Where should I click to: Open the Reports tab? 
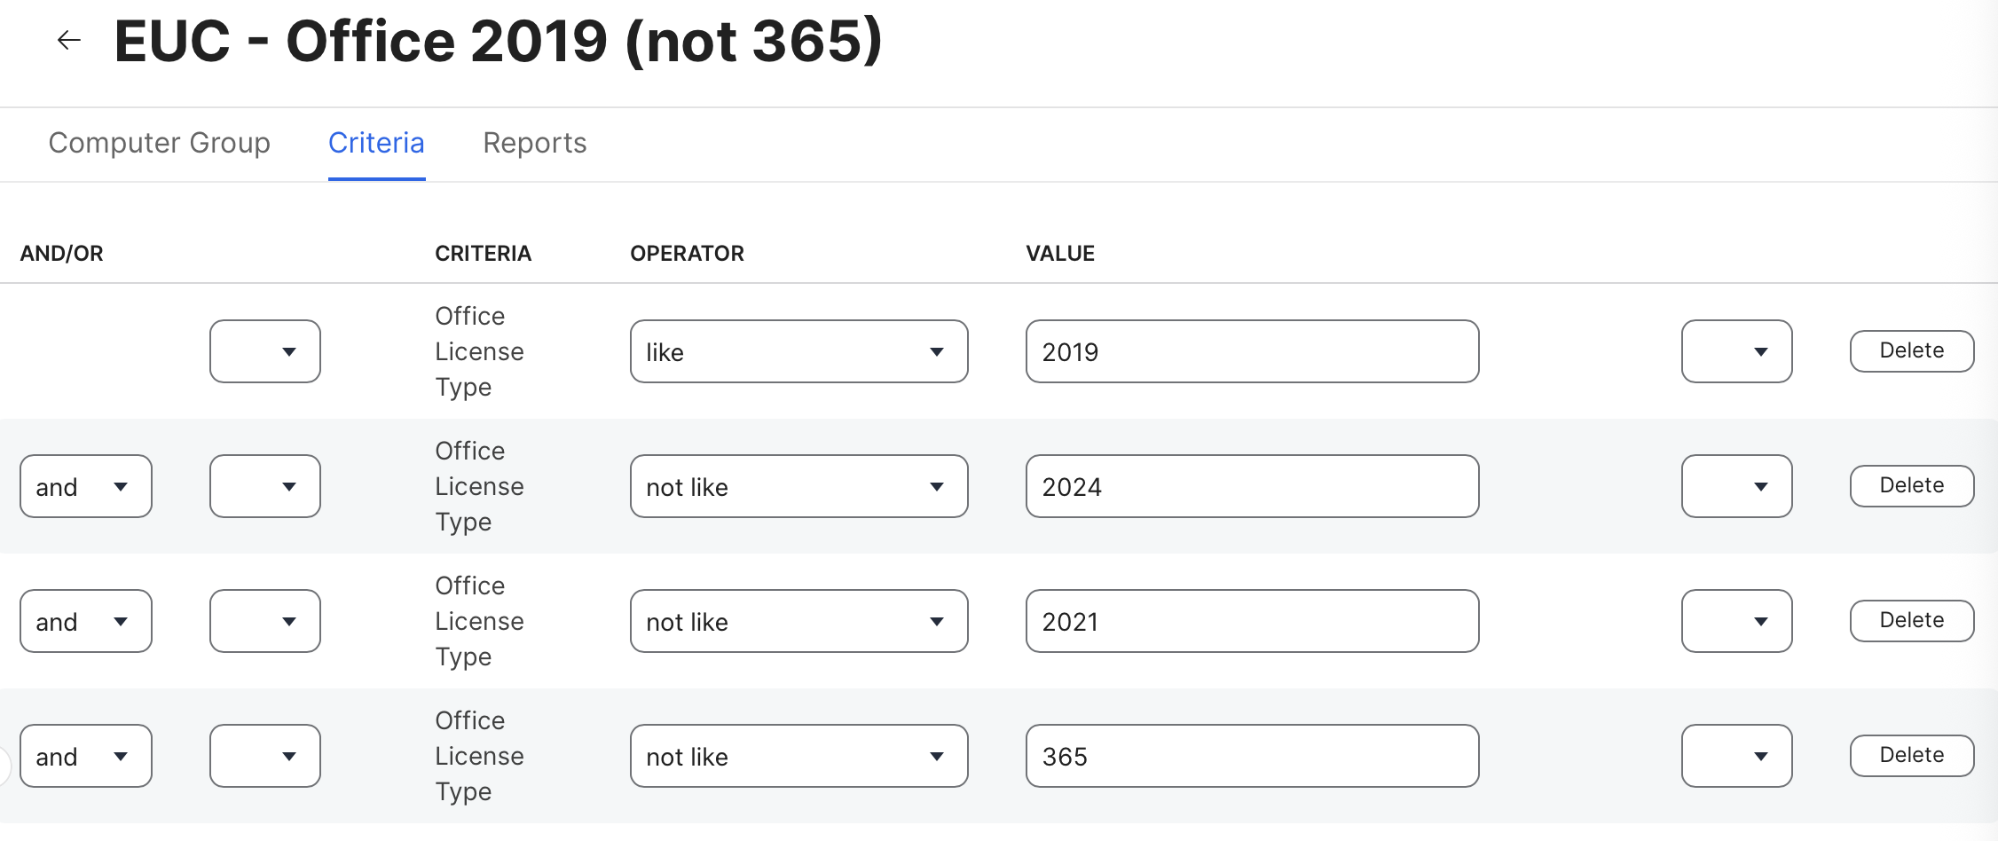535,143
